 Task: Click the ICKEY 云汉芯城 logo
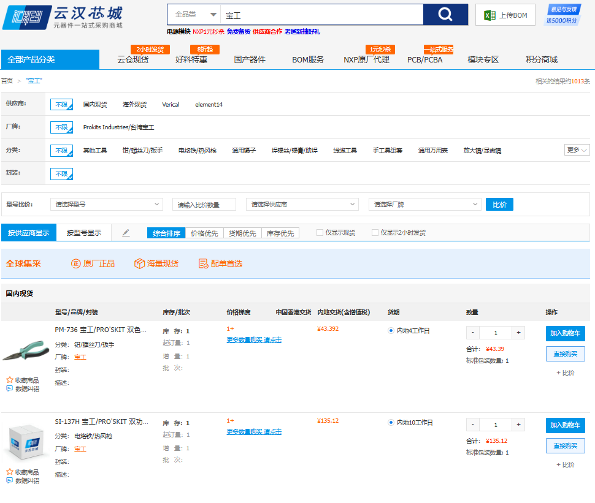[x=63, y=17]
